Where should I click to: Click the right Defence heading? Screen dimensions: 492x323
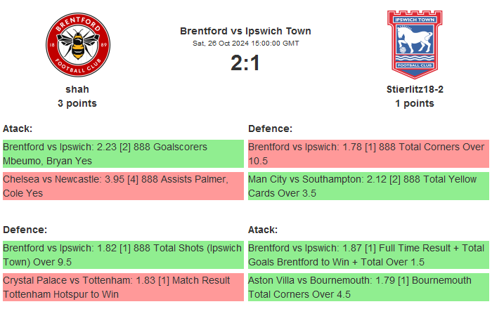tap(270, 128)
